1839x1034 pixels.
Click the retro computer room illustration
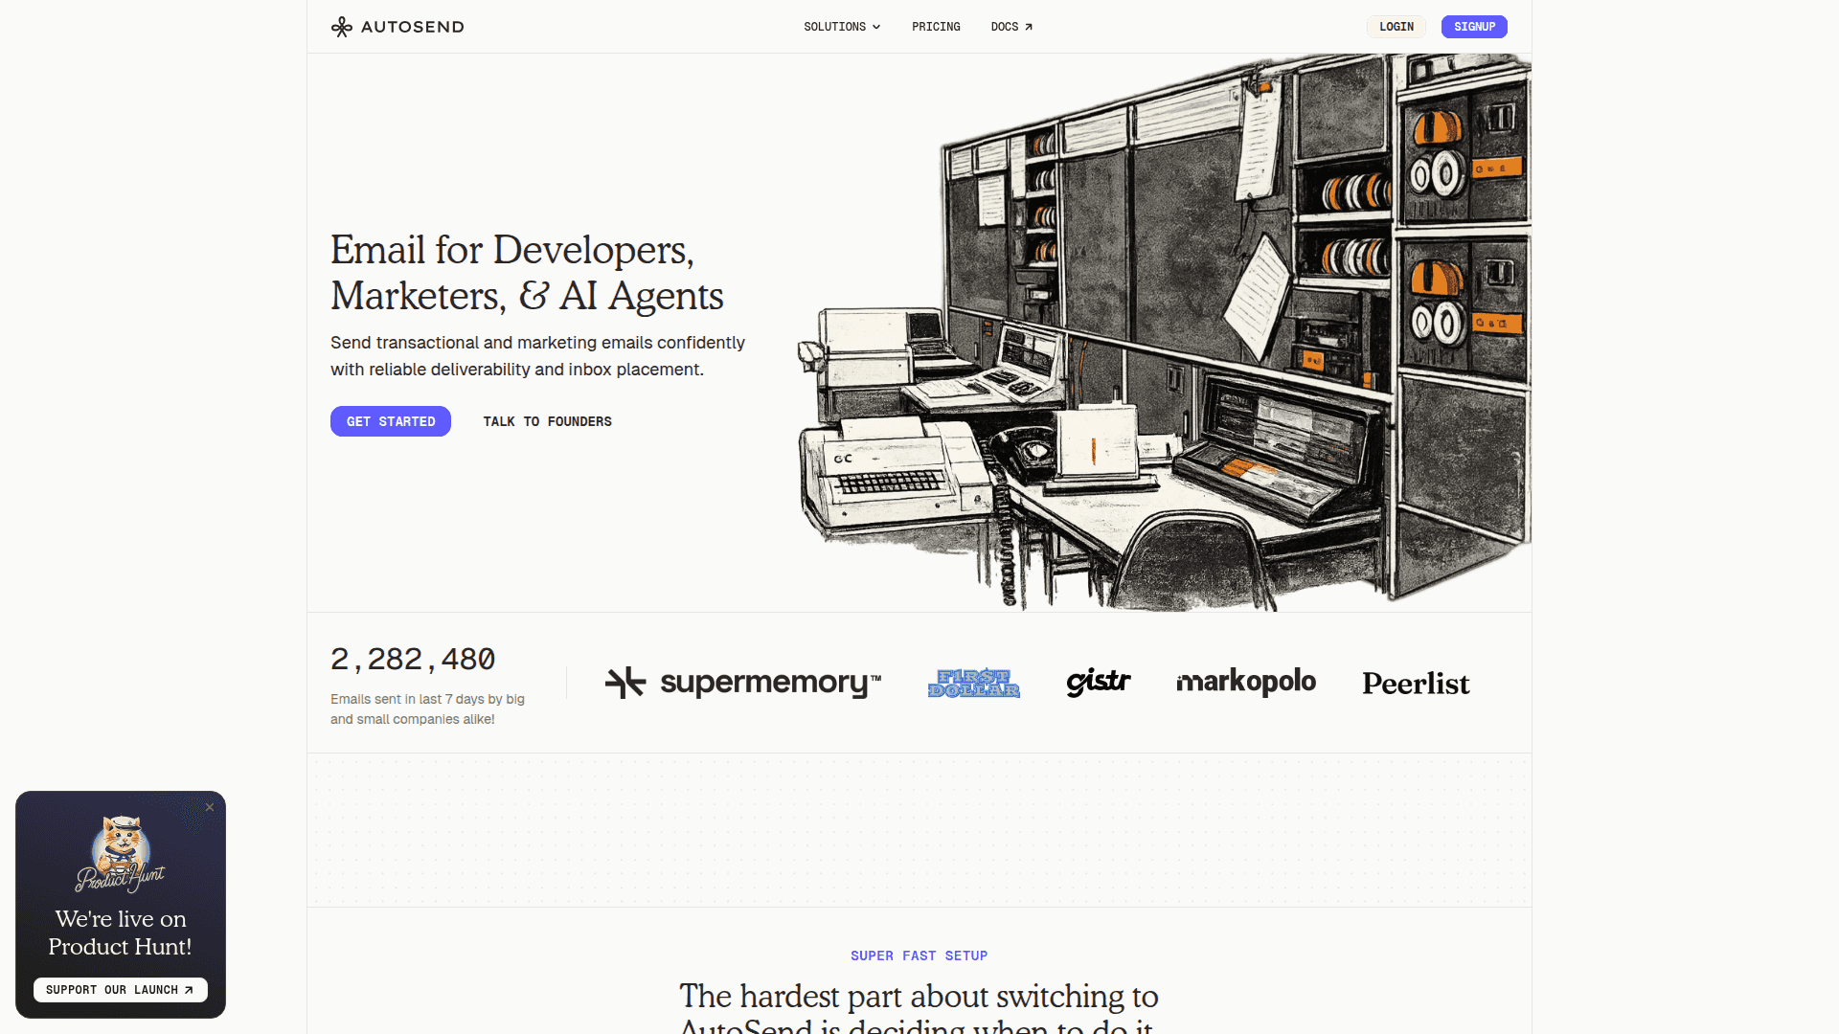[x=1164, y=332]
